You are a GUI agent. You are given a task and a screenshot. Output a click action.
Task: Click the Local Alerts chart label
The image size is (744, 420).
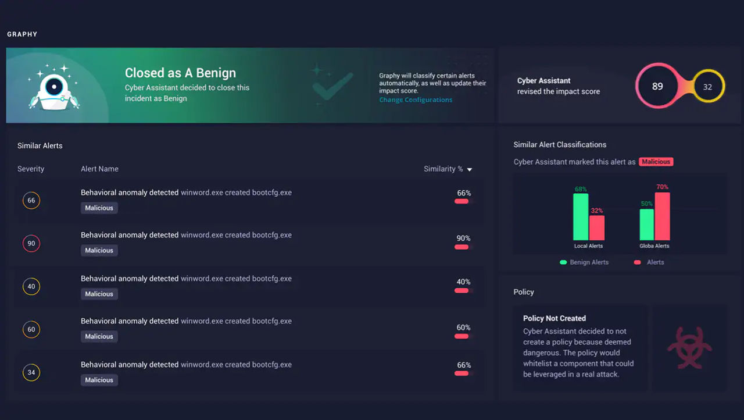588,246
